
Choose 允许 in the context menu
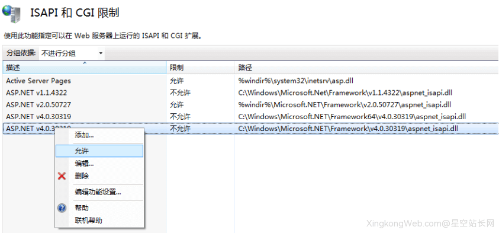99,151
